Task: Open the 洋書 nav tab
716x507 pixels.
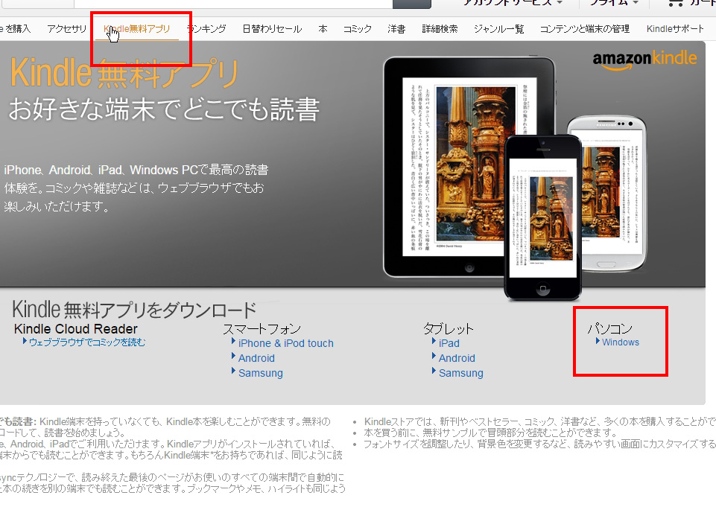Action: click(x=396, y=29)
